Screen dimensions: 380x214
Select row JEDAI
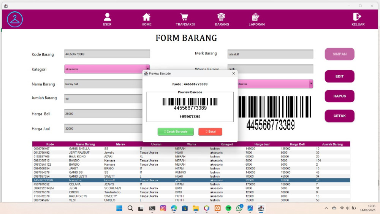coord(191,188)
